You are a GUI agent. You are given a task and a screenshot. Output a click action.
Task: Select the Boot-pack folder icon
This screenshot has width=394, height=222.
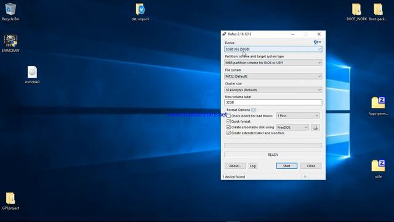[378, 12]
